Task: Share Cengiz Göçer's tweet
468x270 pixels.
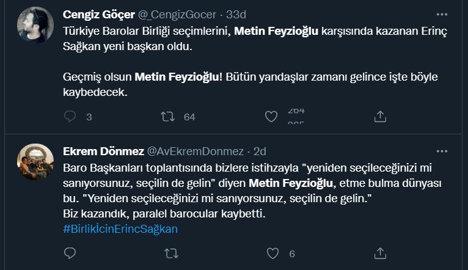Action: pos(379,116)
